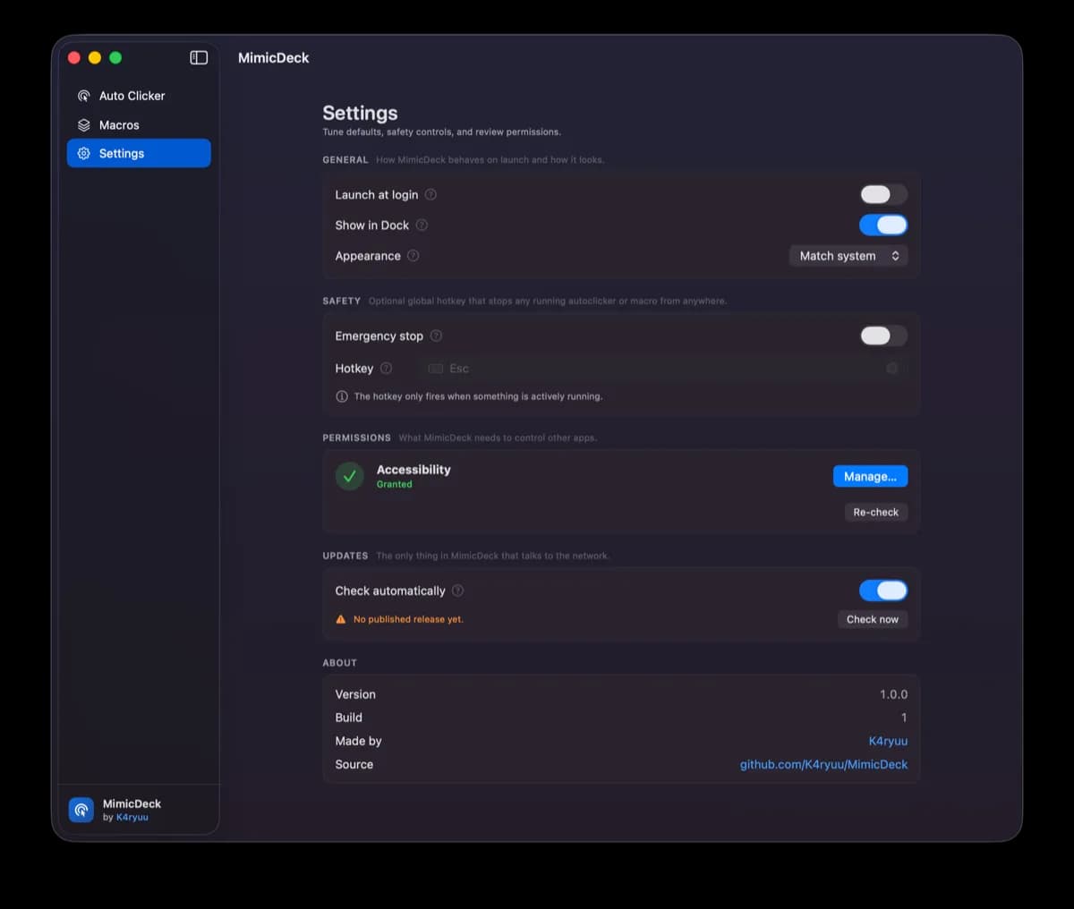
Task: Click the Settings page heading
Action: [360, 113]
